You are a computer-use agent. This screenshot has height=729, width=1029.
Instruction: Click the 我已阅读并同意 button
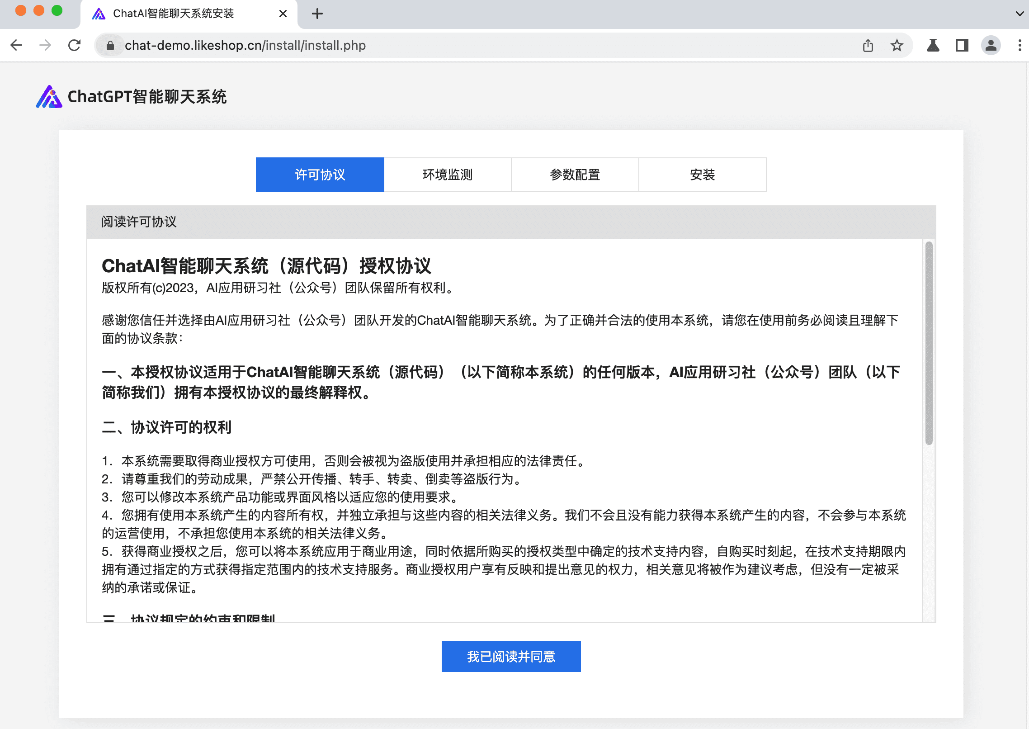(511, 657)
